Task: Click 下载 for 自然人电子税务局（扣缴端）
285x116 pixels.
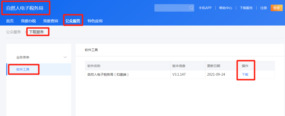Action: tap(245, 75)
